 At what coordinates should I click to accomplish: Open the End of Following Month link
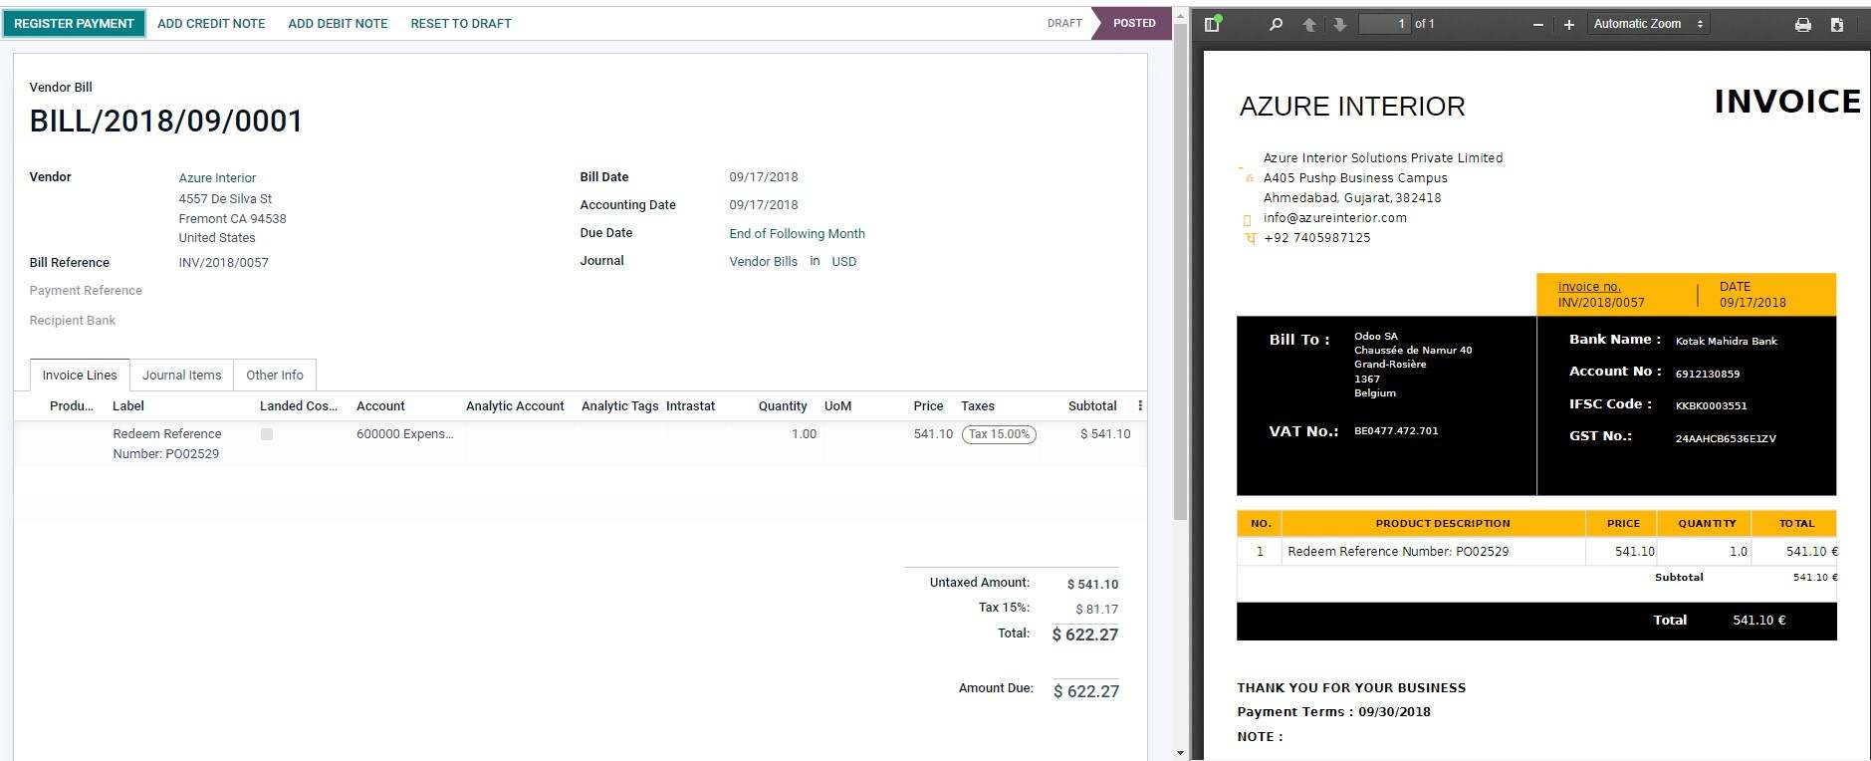pos(797,234)
